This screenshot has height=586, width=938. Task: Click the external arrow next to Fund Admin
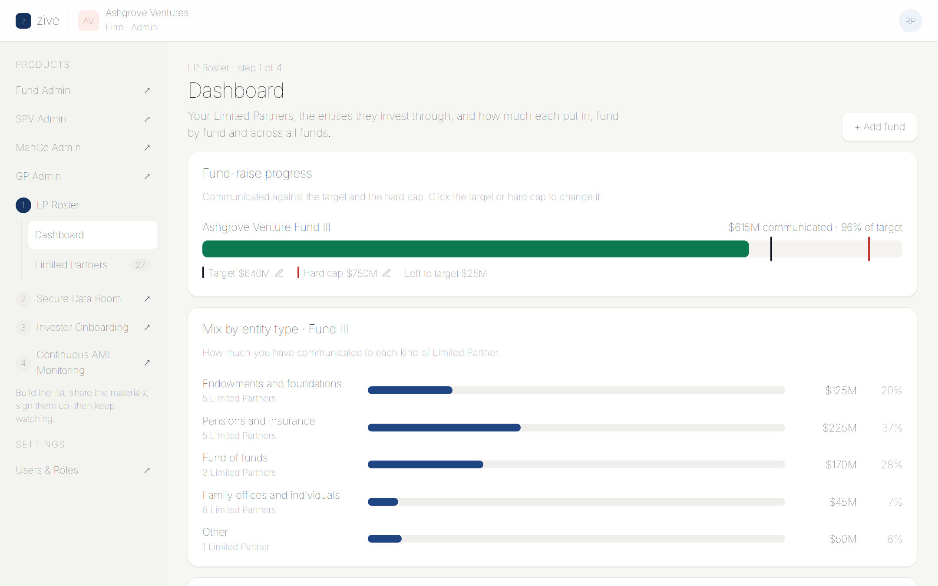(147, 90)
